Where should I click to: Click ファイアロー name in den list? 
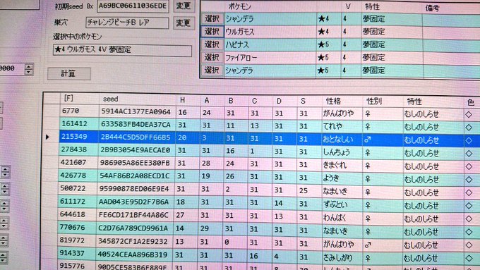click(241, 58)
